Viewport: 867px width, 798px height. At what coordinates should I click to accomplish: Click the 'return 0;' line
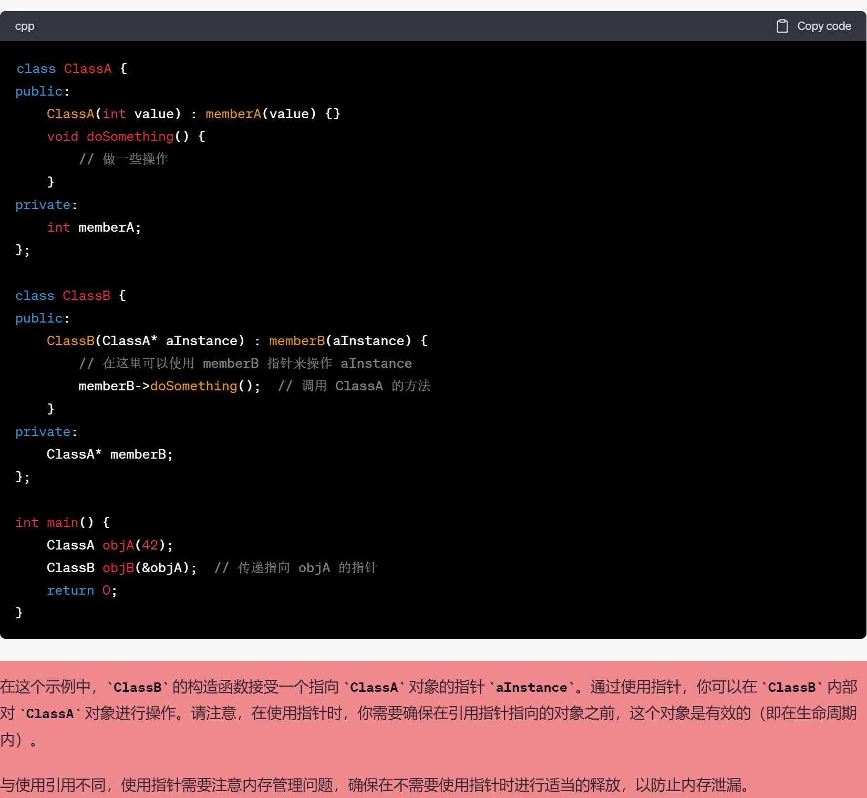(x=82, y=590)
